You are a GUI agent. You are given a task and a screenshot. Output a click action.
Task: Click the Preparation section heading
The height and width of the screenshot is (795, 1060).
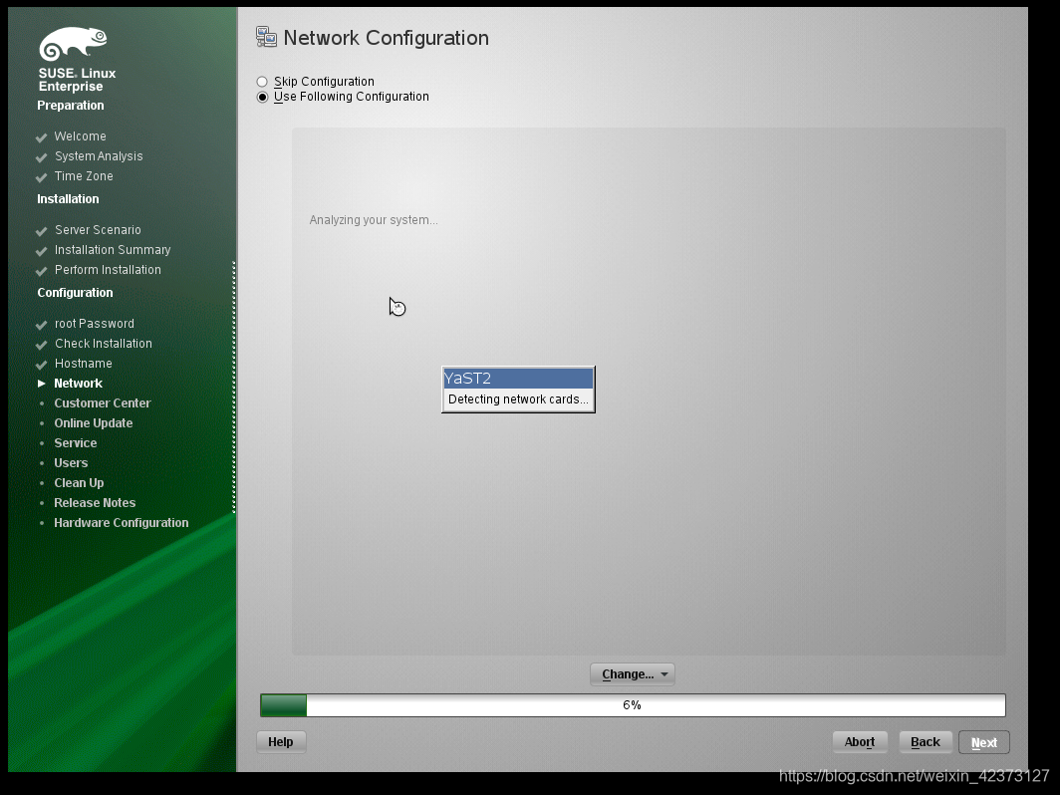(x=71, y=106)
